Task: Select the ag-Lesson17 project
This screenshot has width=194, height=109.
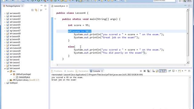Action: coord(15,31)
